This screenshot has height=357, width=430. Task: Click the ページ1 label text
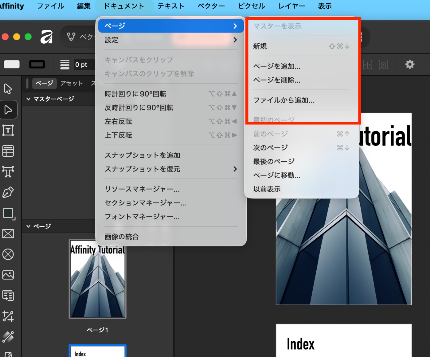point(98,330)
